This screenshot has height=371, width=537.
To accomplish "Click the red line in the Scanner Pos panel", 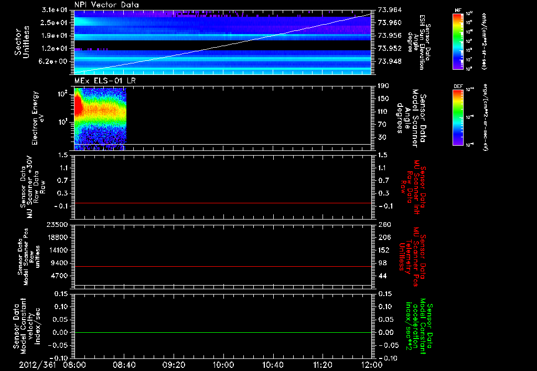I will point(223,266).
